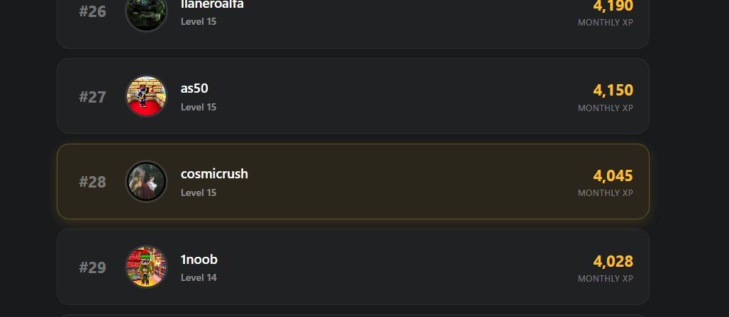Click the Level 14 label under 1noob

coord(199,278)
